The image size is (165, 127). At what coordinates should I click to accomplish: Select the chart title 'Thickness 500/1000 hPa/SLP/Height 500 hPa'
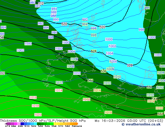(x=43, y=121)
